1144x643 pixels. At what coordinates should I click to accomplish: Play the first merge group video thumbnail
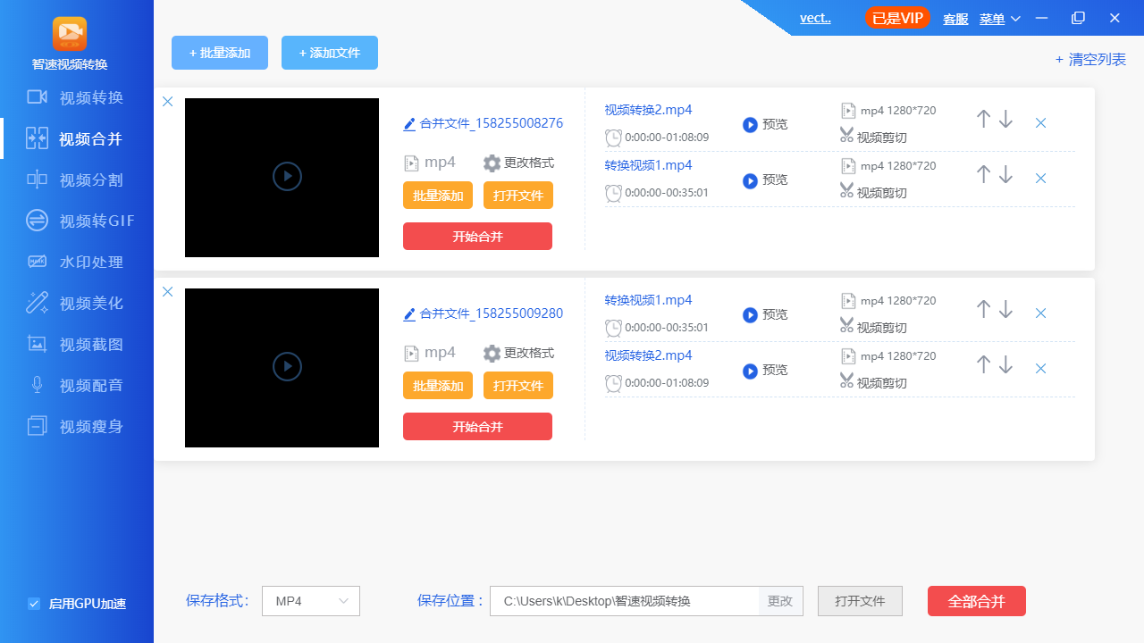point(287,177)
